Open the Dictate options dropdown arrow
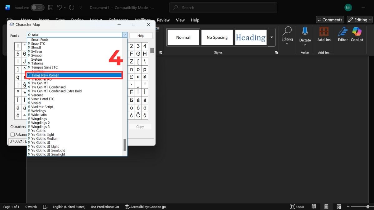 pyautogui.click(x=305, y=44)
